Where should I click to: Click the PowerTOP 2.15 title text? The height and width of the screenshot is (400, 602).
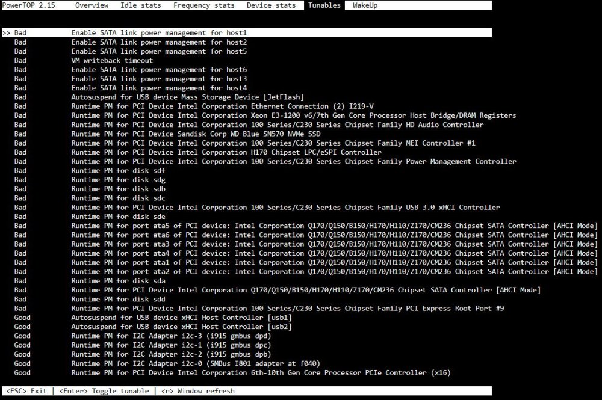click(29, 5)
